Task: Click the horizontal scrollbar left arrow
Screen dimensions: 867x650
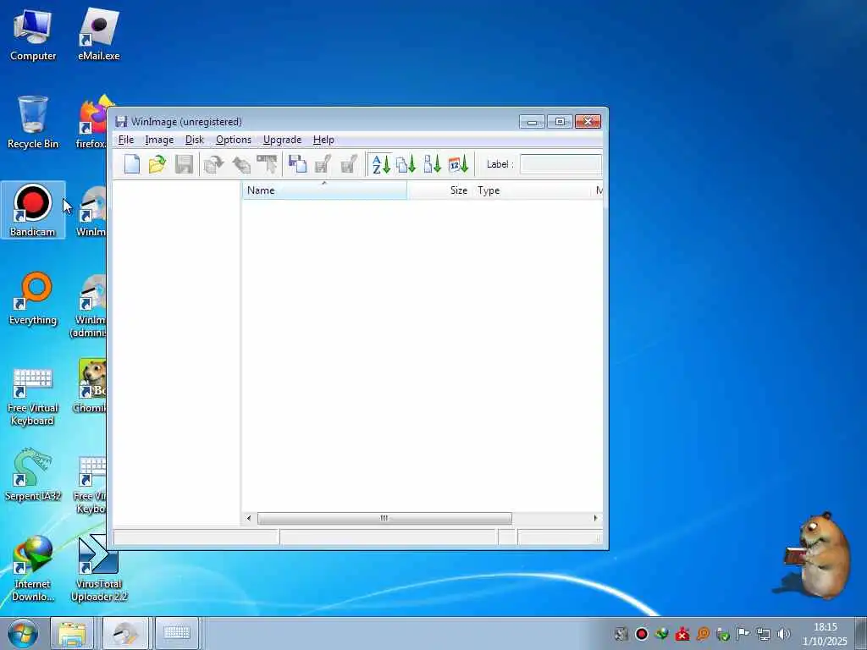Action: [x=249, y=518]
